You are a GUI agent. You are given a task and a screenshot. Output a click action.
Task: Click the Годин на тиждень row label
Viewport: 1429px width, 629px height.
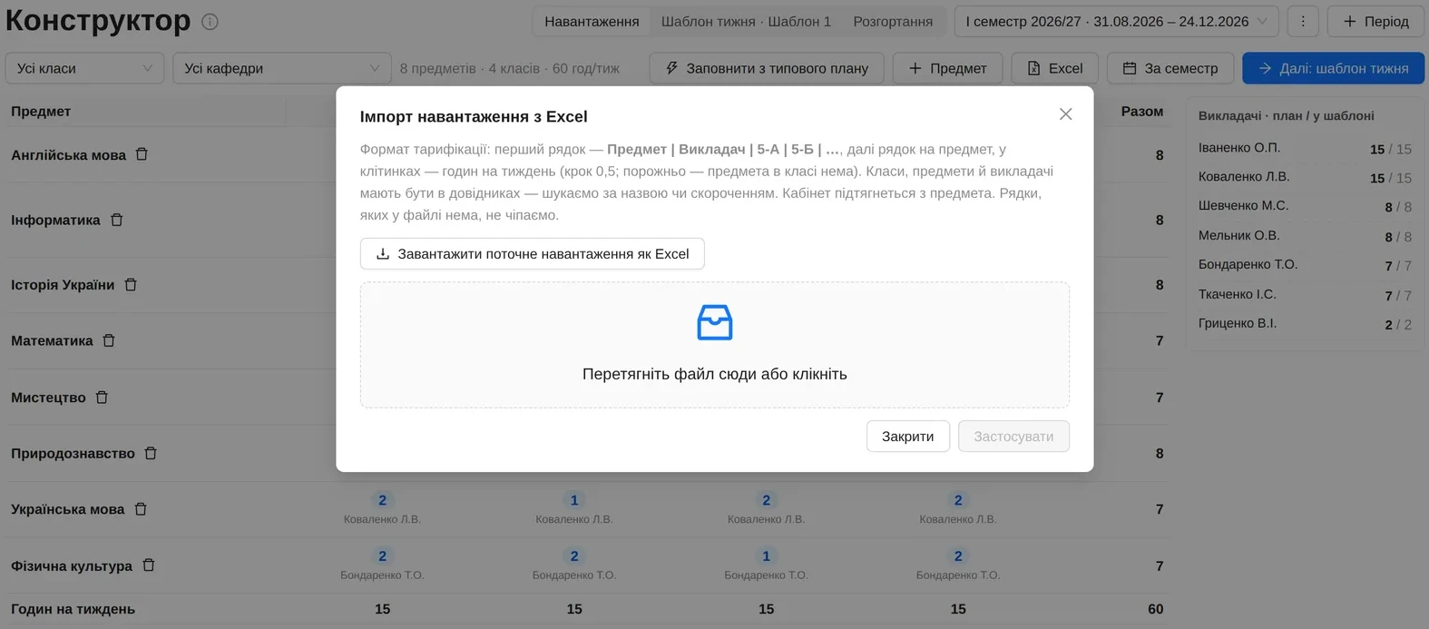tap(73, 609)
